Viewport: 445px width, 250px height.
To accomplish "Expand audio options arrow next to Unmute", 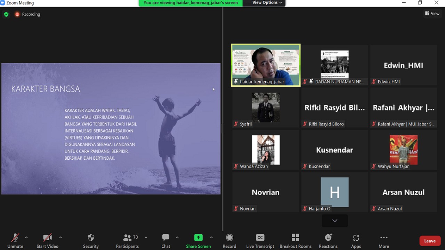I will [x=26, y=237].
